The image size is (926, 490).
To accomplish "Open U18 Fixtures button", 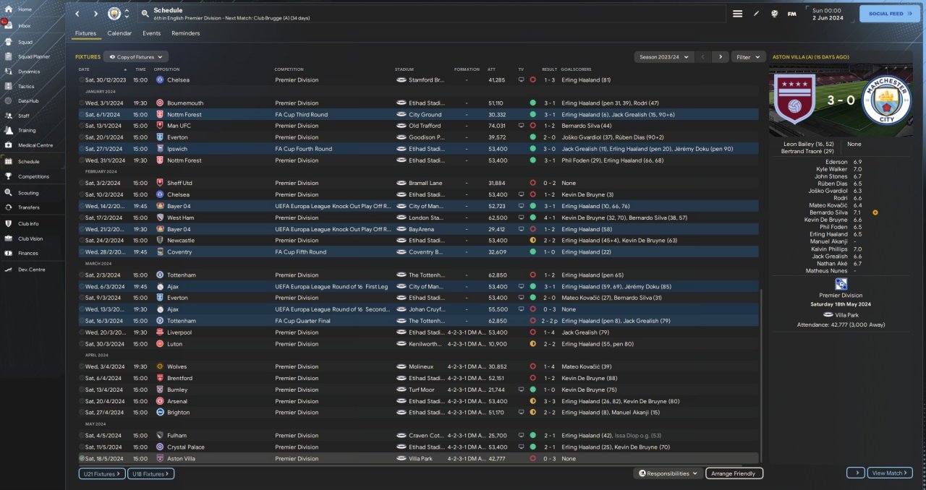I will pyautogui.click(x=150, y=473).
